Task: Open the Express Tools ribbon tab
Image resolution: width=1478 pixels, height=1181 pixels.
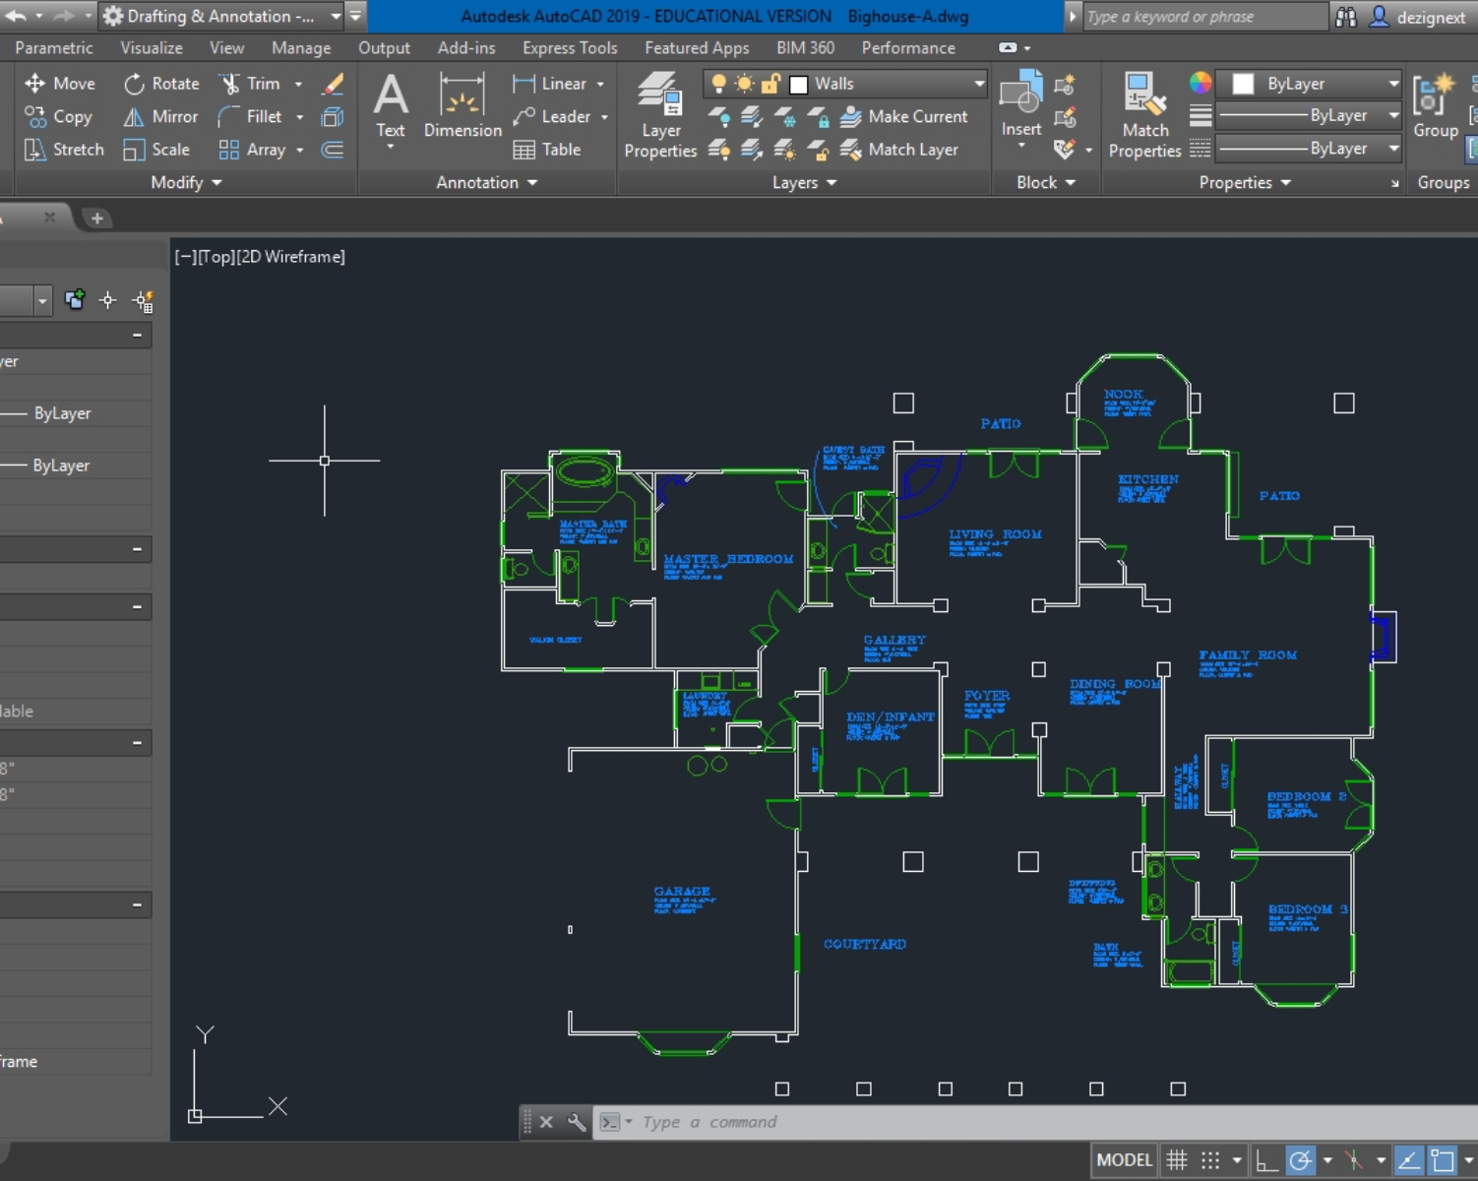Action: click(570, 47)
